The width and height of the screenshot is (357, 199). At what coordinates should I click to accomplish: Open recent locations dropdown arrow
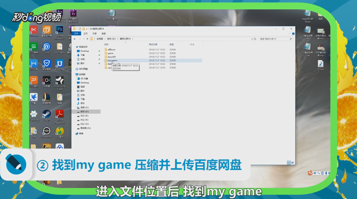(84, 39)
